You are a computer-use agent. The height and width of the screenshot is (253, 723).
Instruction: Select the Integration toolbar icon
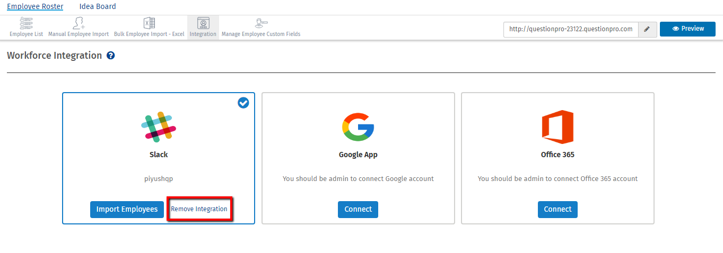tap(203, 24)
